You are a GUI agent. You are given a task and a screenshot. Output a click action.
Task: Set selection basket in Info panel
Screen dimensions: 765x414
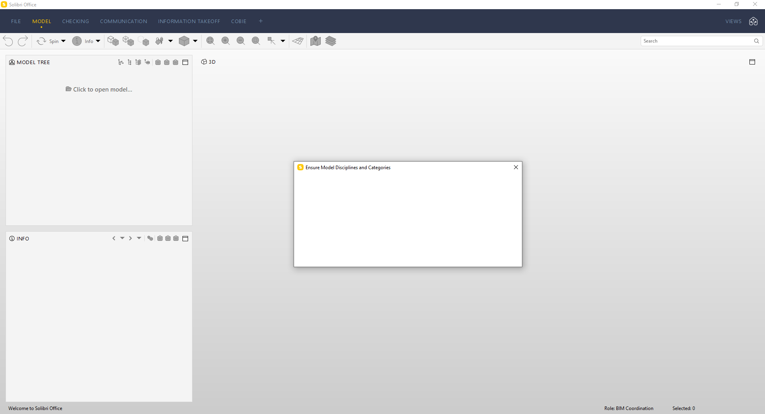pyautogui.click(x=176, y=238)
